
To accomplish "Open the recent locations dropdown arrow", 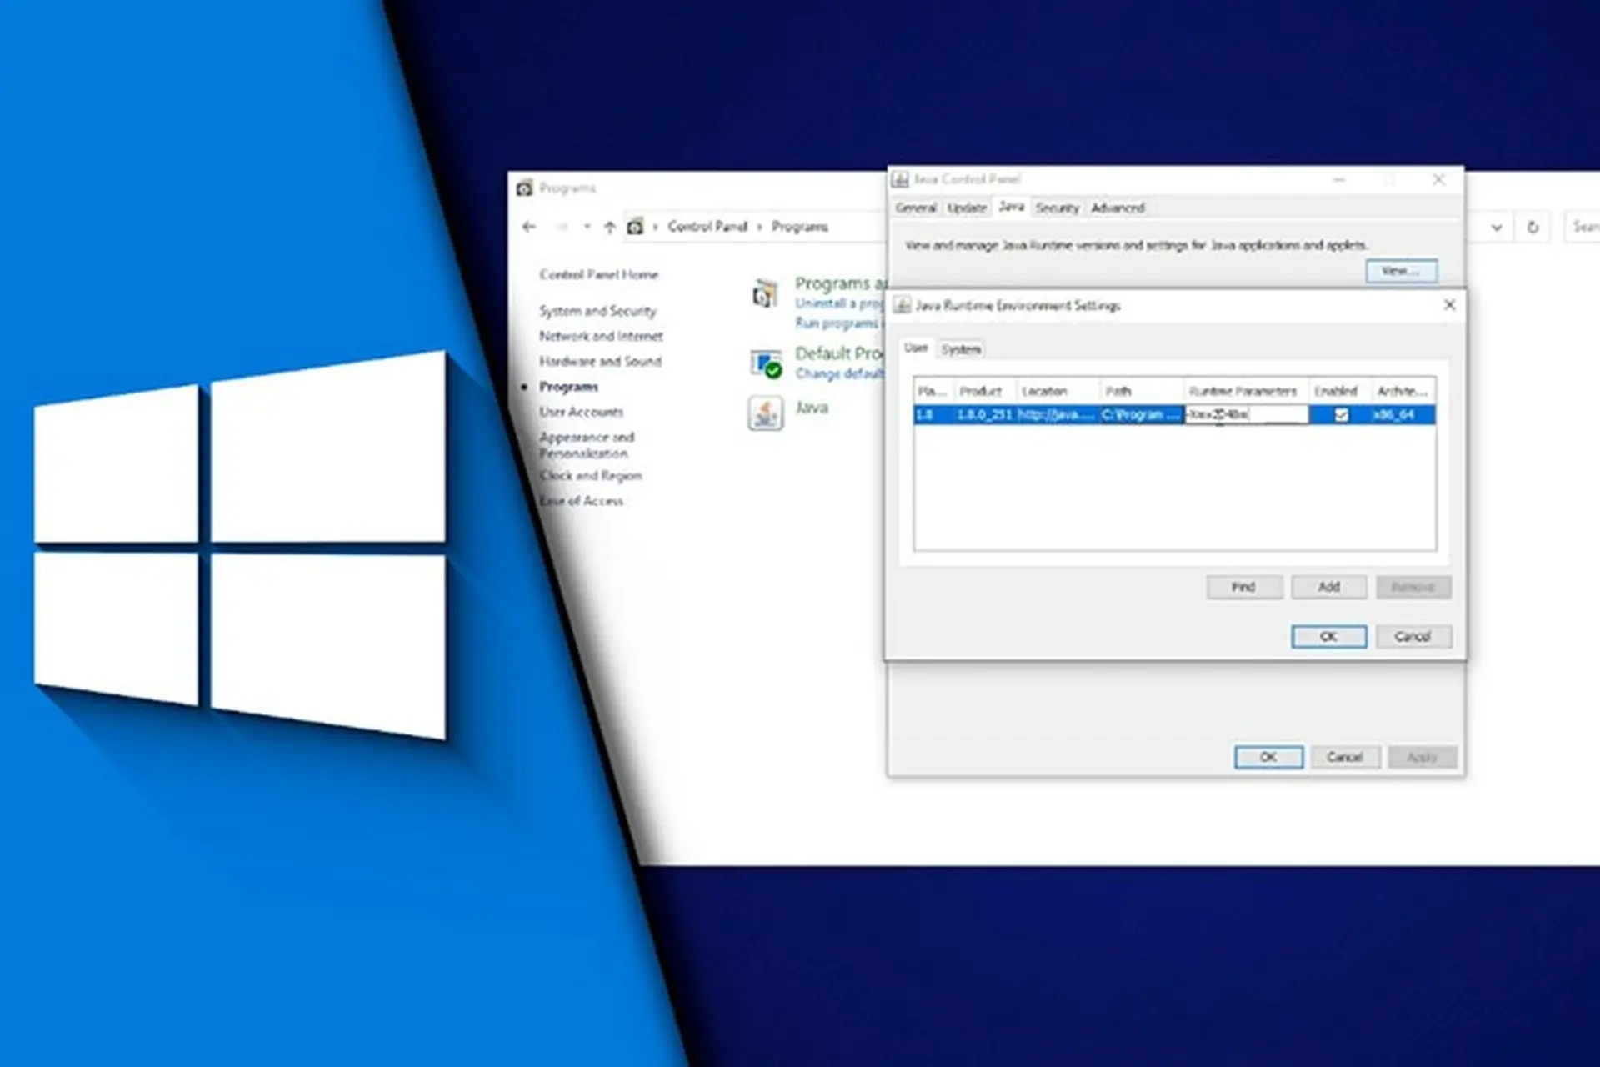I will (x=587, y=227).
